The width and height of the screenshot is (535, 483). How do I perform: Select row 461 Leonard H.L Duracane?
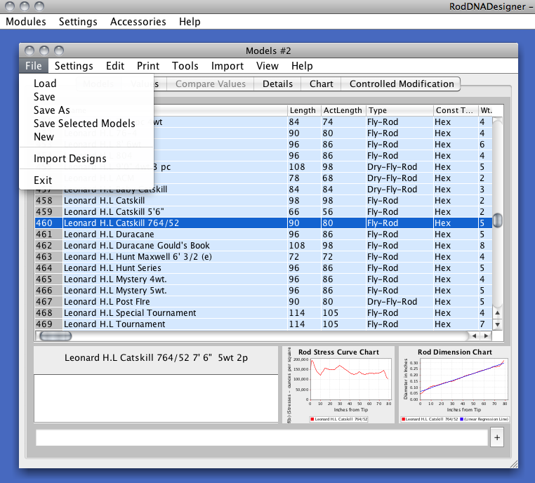point(263,234)
